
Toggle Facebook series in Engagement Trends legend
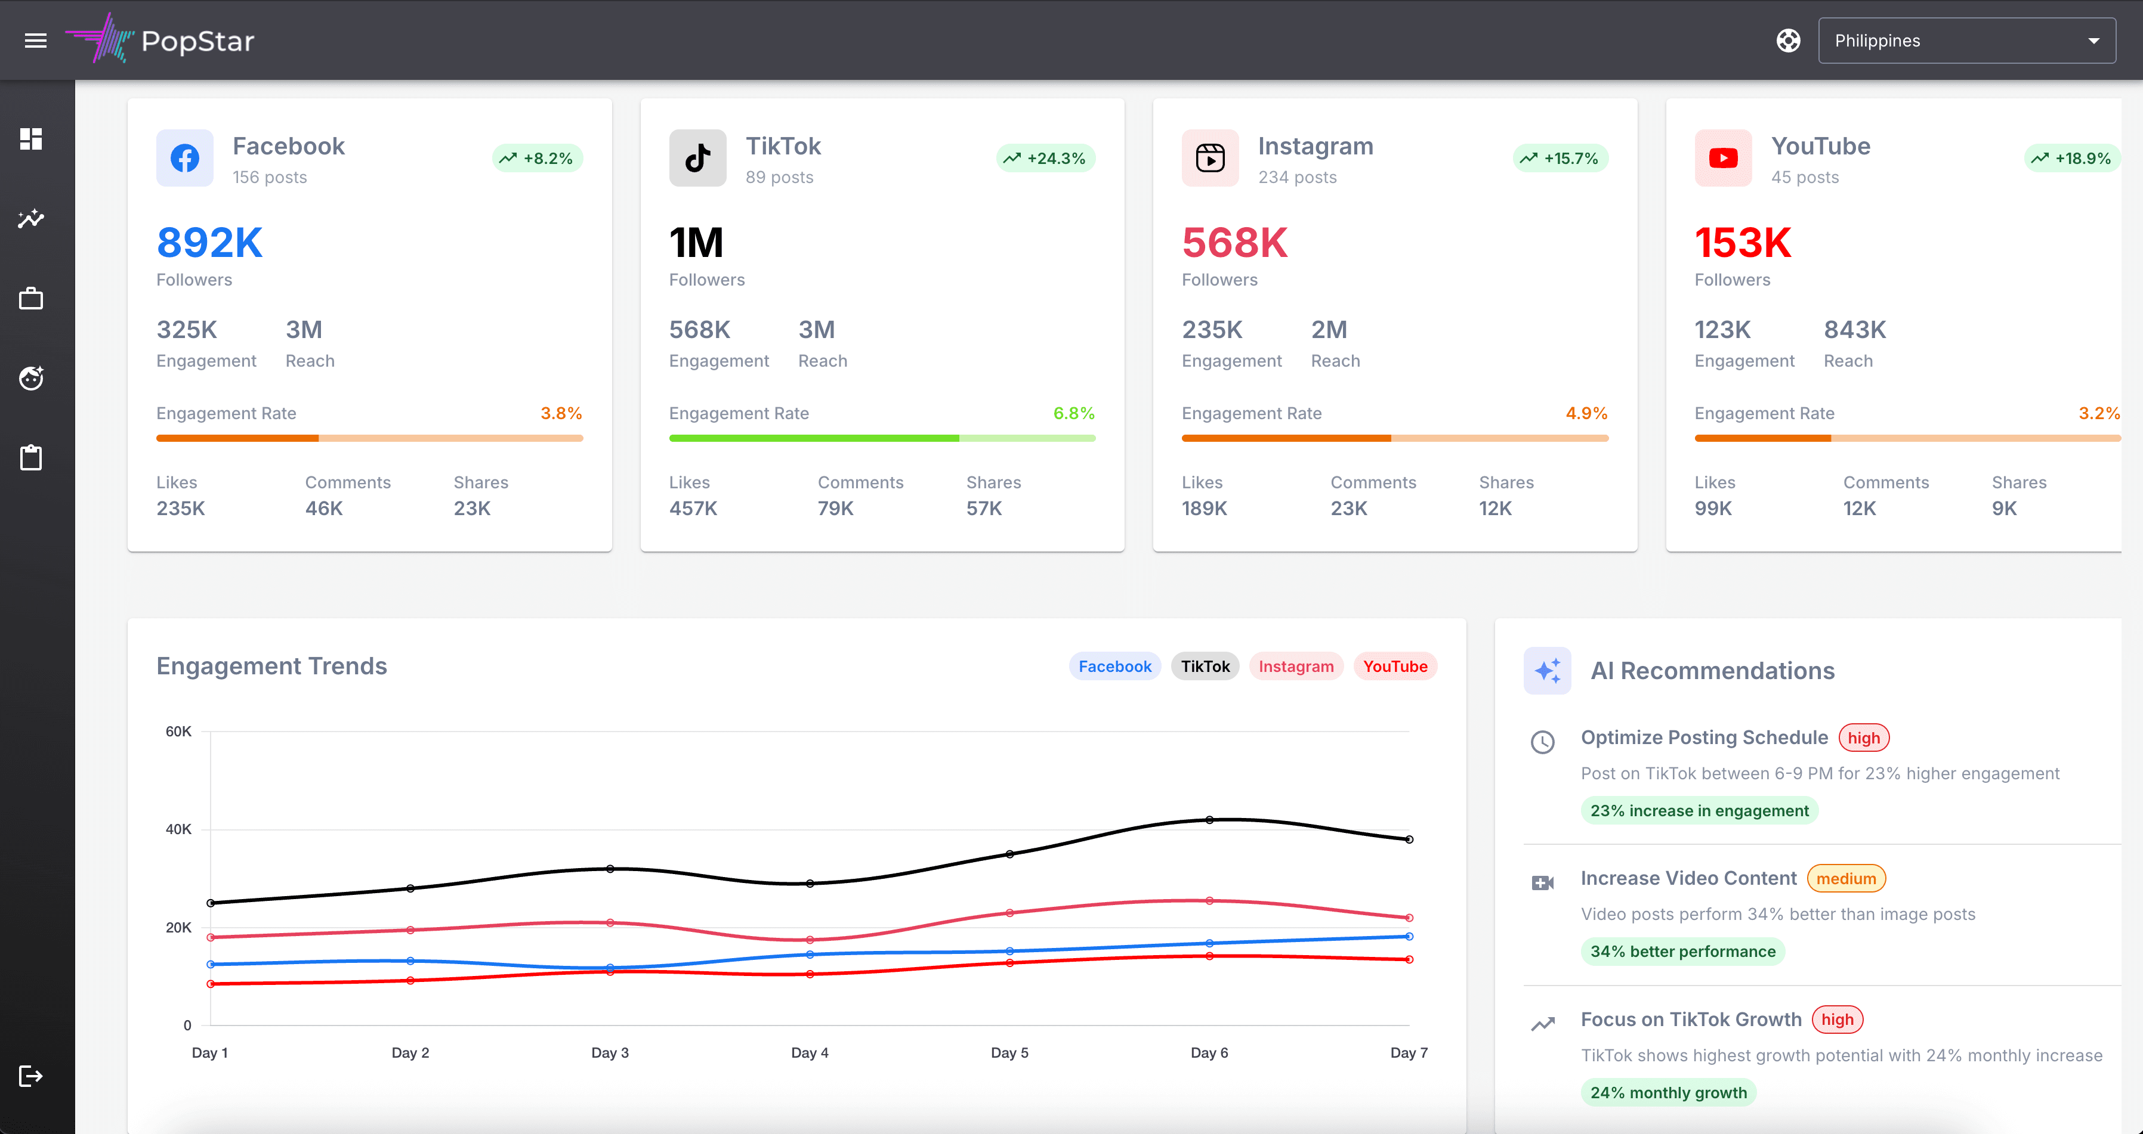(x=1115, y=666)
